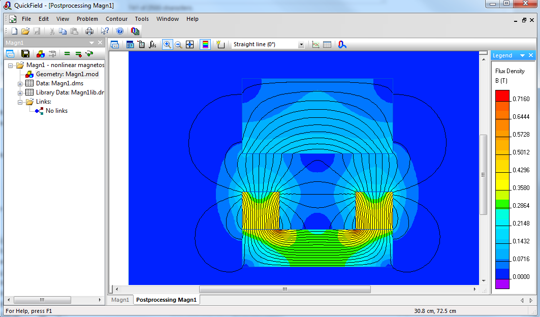Open the Table view grid icon
Viewport: 540px width, 317px height.
[x=327, y=44]
